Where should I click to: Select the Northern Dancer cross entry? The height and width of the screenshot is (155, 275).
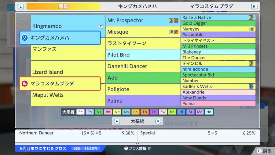[x=77, y=133]
